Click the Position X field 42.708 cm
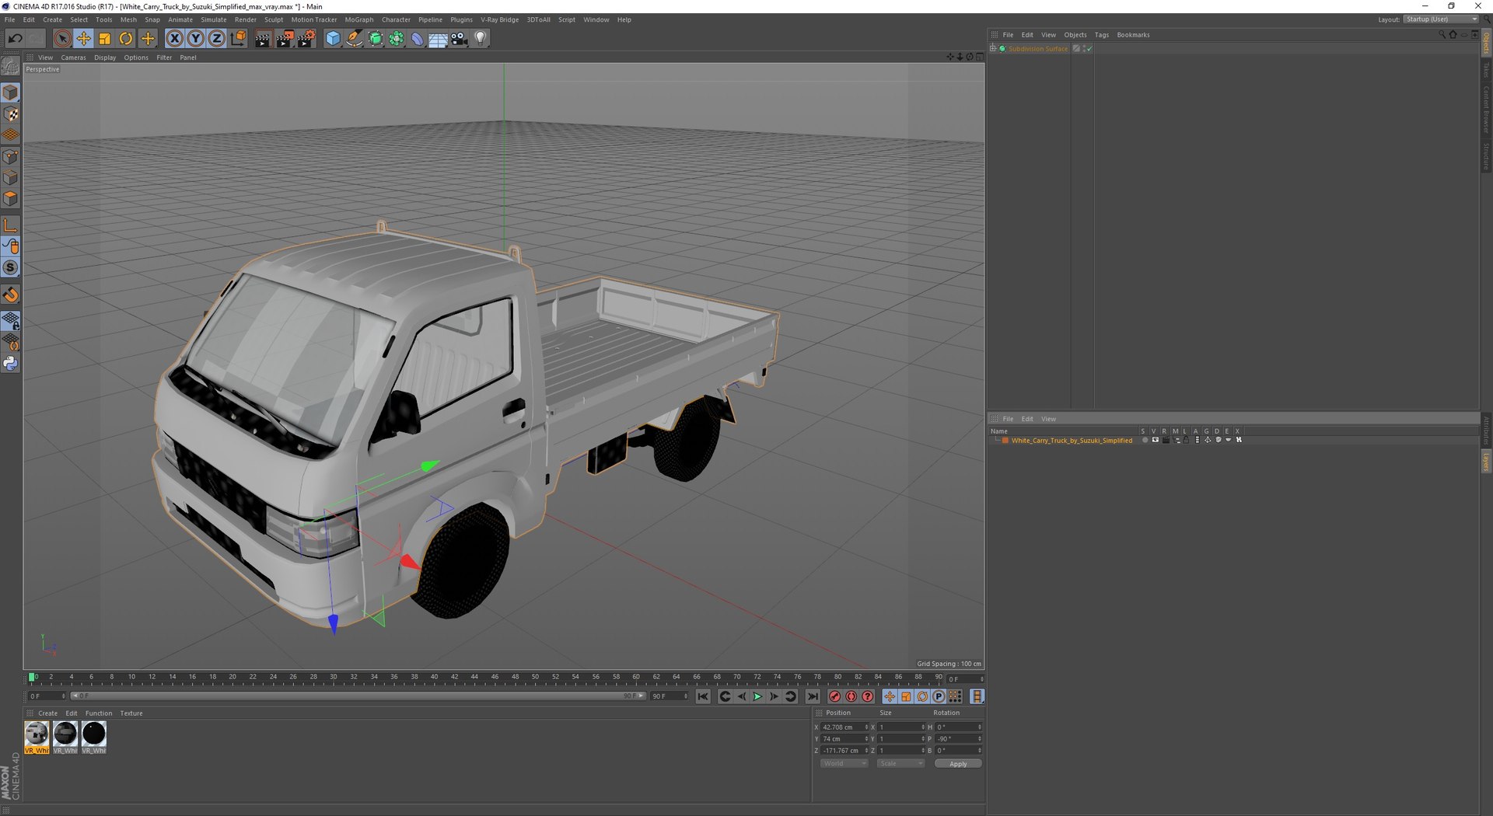This screenshot has width=1493, height=816. click(844, 727)
